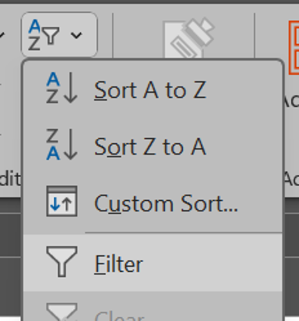Click the greyed-out Clear funnel icon
This screenshot has width=299, height=321.
pyautogui.click(x=62, y=312)
